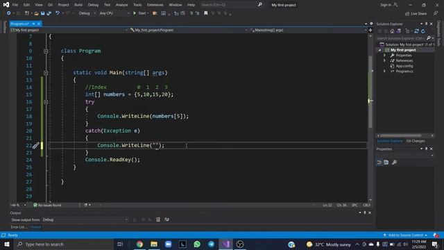This screenshot has width=444, height=250.
Task: Expand the Properties node in Solution Explorer
Action: [x=384, y=56]
